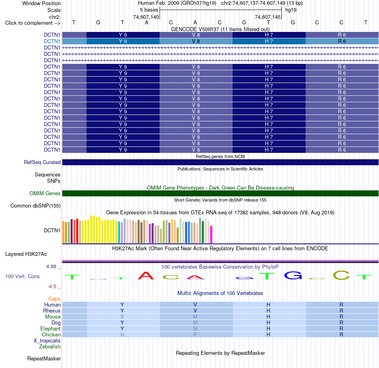Viewport: 379px width, 368px height.
Task: Click the Human species label in Multiz
Action: 52,305
